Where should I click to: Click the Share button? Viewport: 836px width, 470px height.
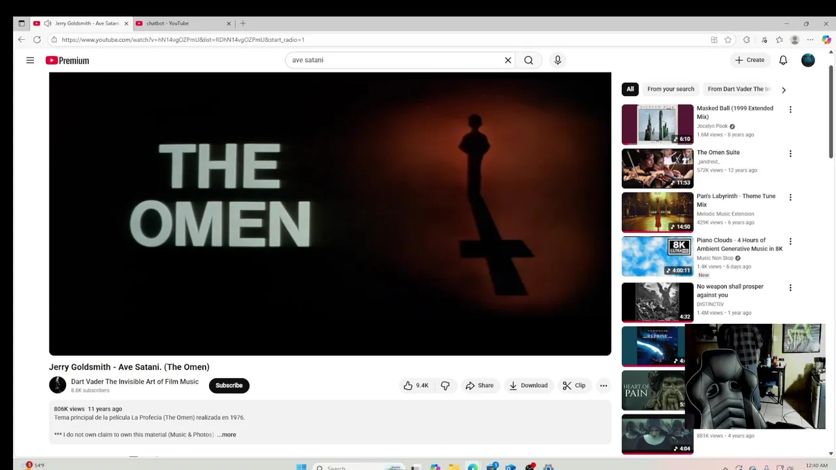point(479,386)
